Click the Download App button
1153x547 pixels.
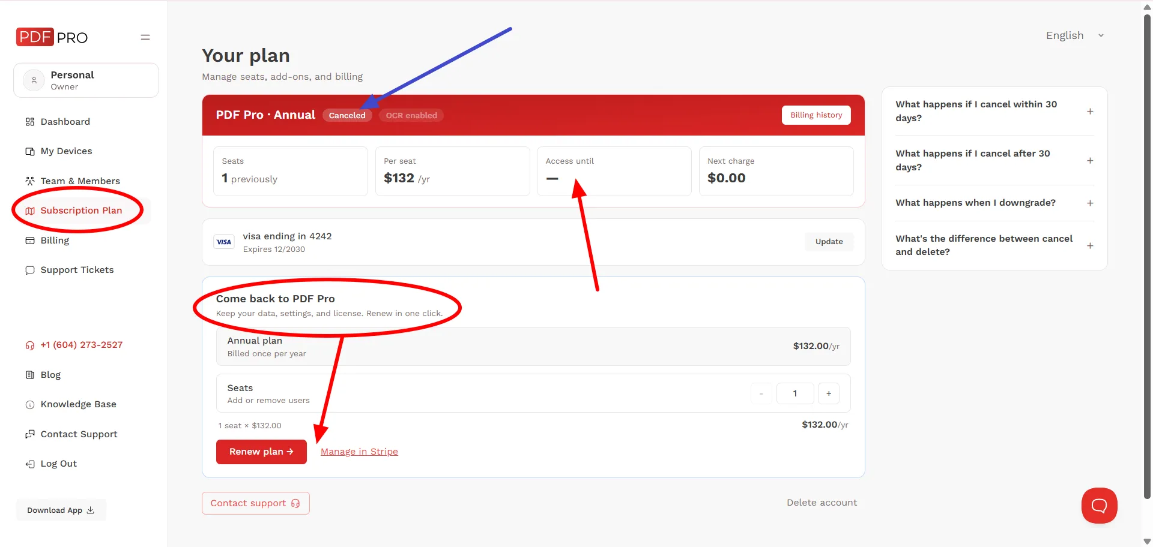pos(61,510)
